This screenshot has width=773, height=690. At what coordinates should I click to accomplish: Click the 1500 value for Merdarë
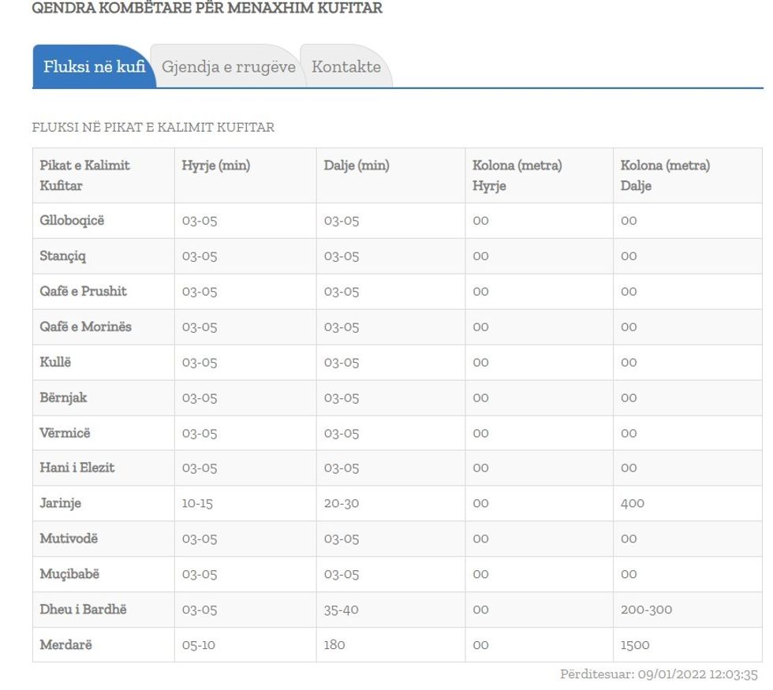pyautogui.click(x=635, y=644)
